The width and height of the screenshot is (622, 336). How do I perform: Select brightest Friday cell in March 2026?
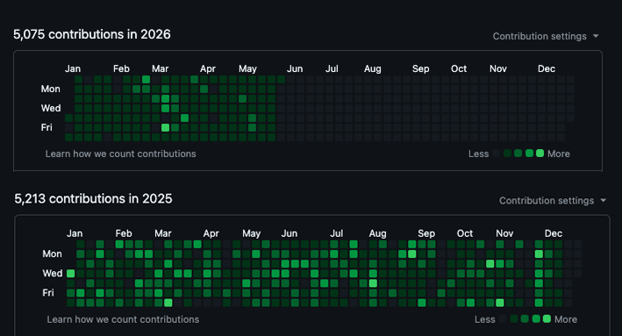click(166, 127)
